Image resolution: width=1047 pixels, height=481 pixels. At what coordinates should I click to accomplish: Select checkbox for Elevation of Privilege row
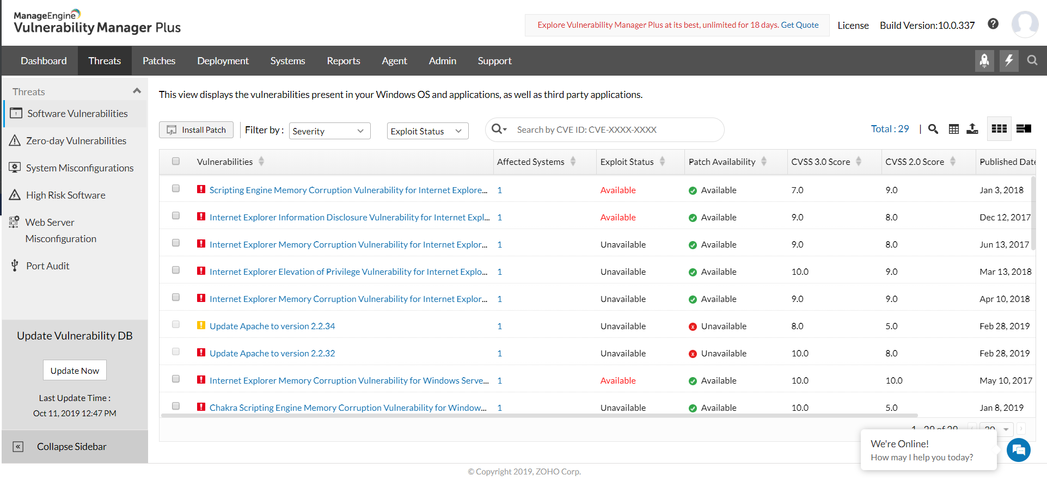click(x=176, y=270)
